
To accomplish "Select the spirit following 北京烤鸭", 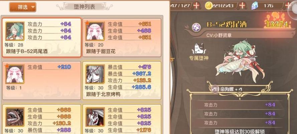I will (122, 80).
